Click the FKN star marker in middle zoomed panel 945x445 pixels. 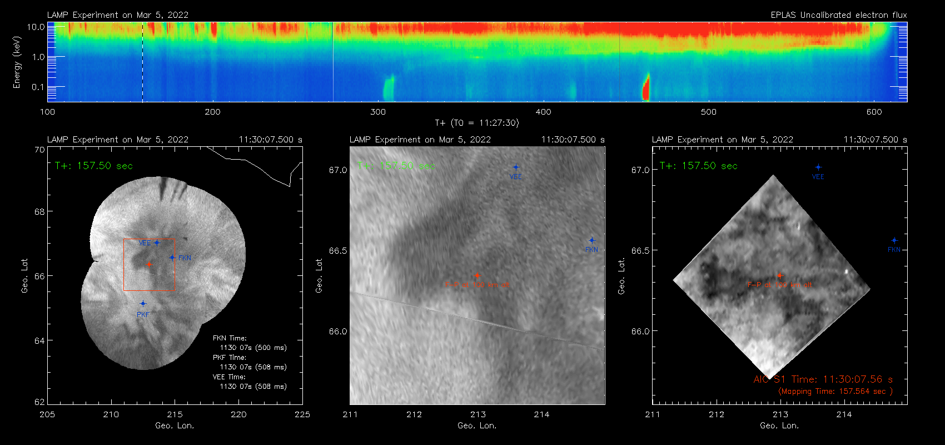point(592,240)
